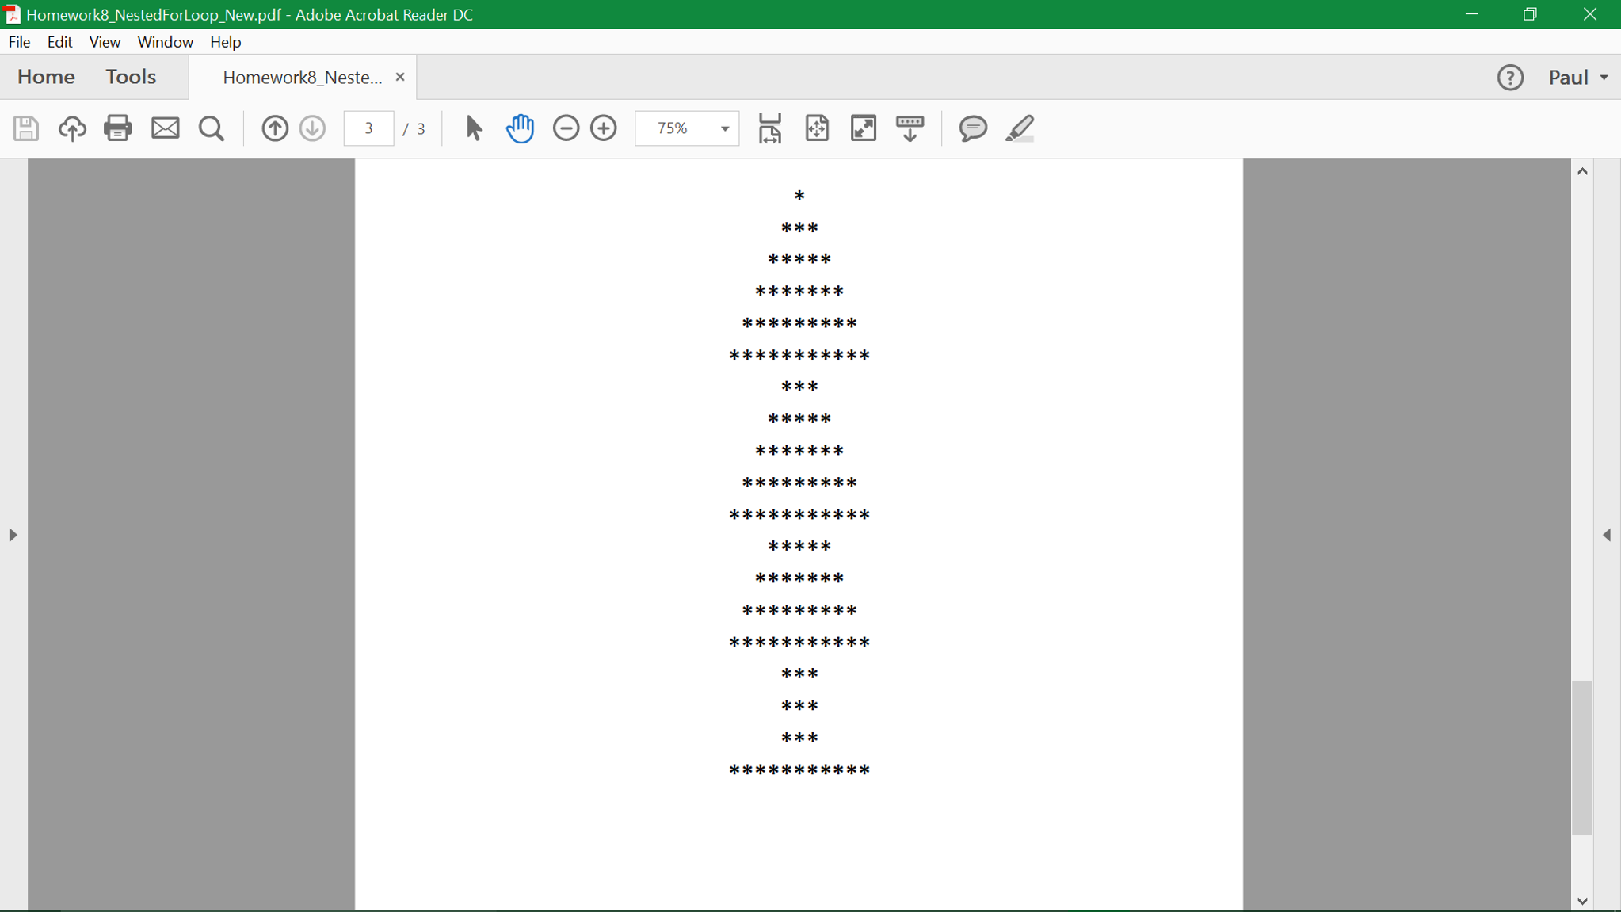
Task: Email the PDF as attachment
Action: tap(165, 128)
